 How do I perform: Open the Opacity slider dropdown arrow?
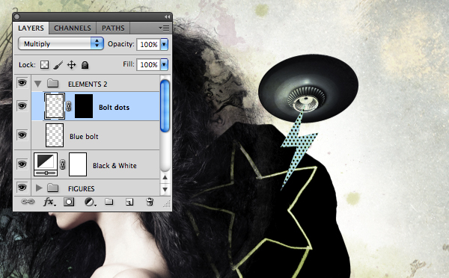164,44
